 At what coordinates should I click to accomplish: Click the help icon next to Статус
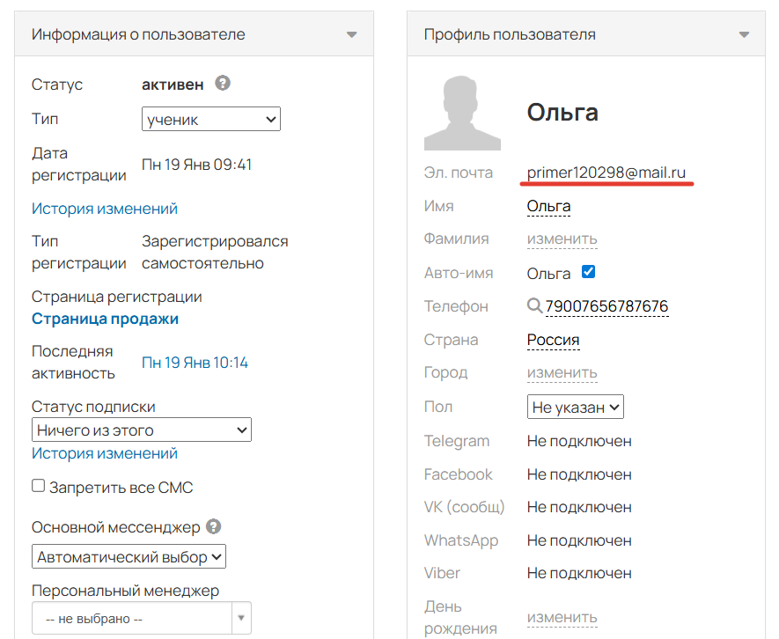tap(222, 84)
